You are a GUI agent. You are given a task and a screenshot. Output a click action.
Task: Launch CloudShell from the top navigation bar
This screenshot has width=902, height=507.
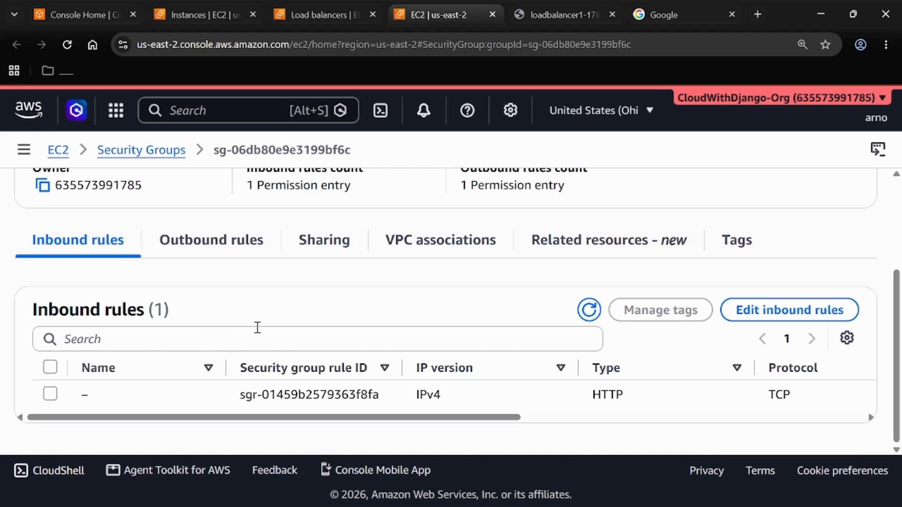tap(380, 110)
